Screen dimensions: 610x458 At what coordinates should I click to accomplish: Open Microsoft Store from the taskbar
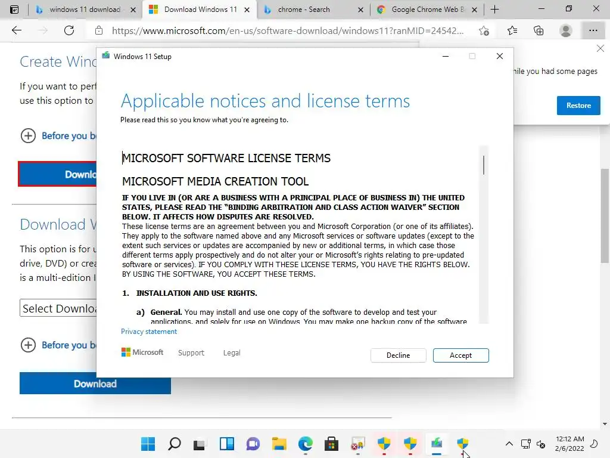(x=331, y=444)
